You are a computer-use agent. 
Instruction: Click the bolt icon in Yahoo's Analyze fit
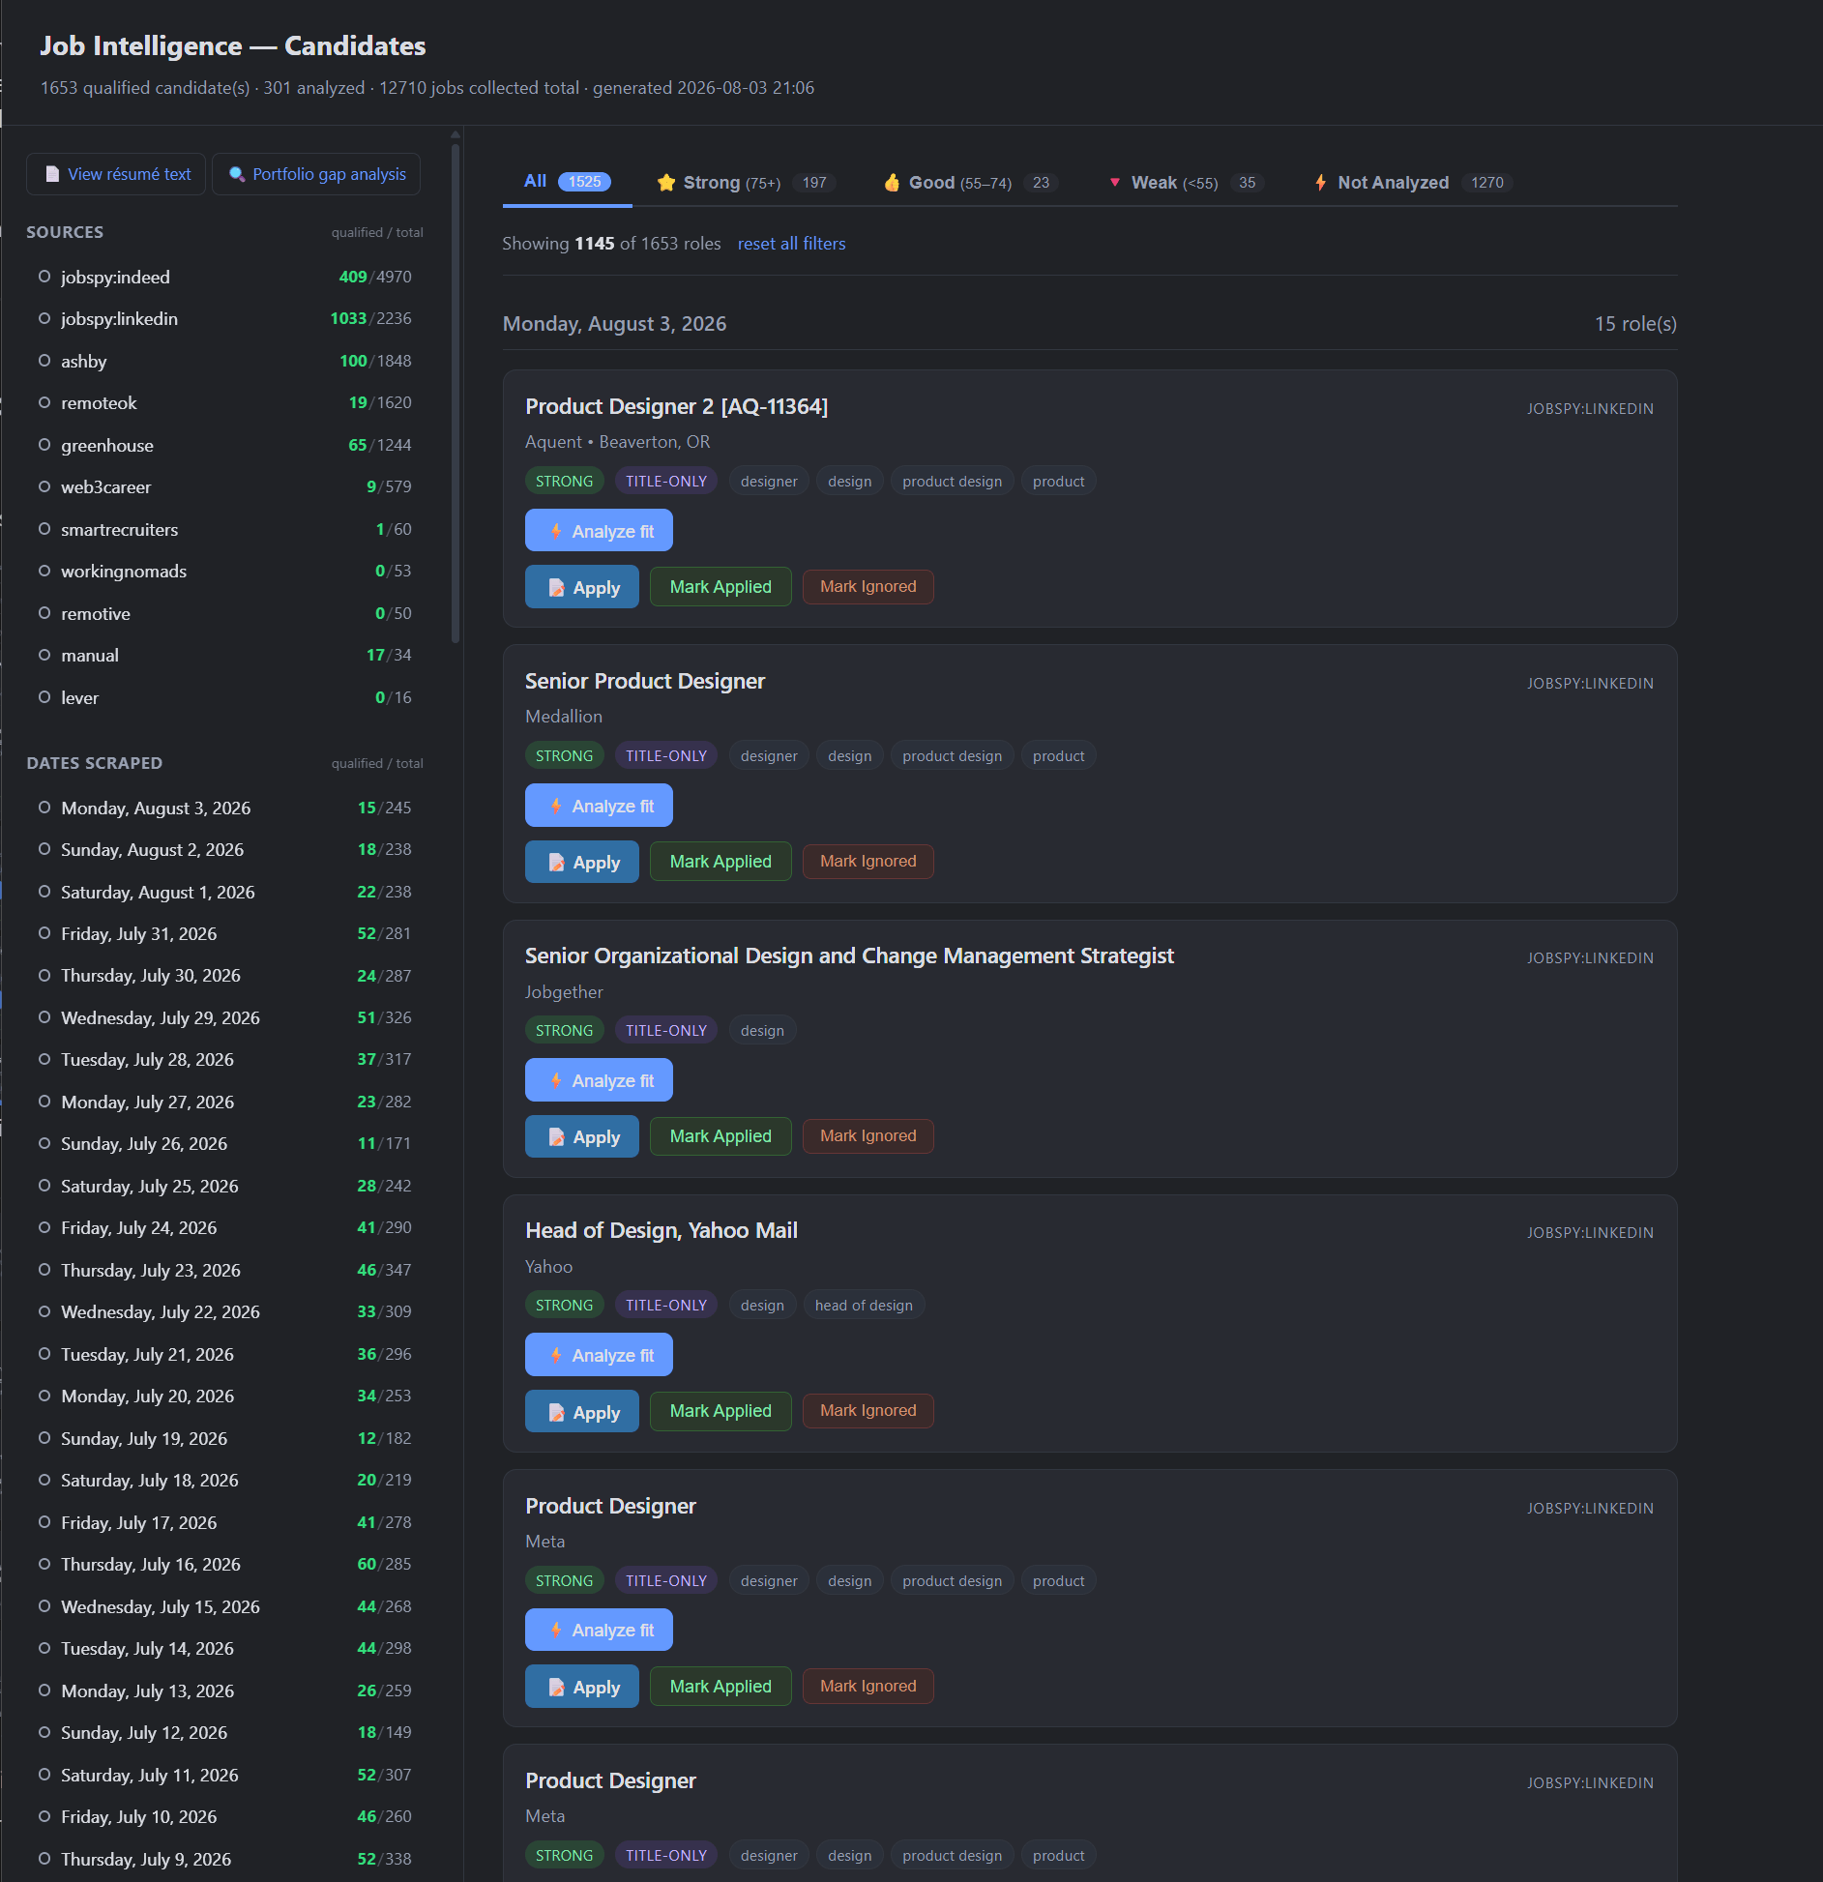(x=556, y=1355)
